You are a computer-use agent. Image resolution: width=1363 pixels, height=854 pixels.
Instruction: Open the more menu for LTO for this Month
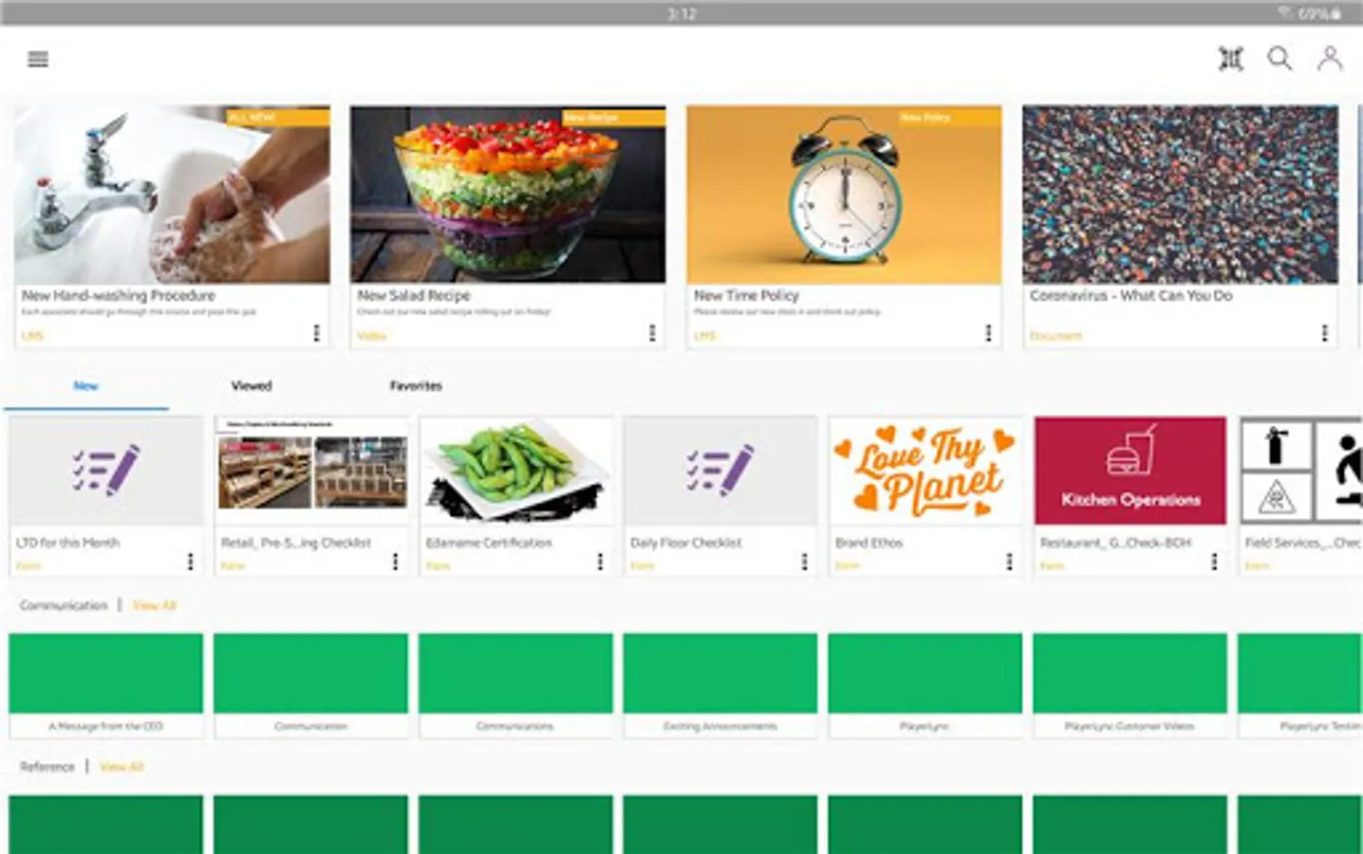point(191,562)
